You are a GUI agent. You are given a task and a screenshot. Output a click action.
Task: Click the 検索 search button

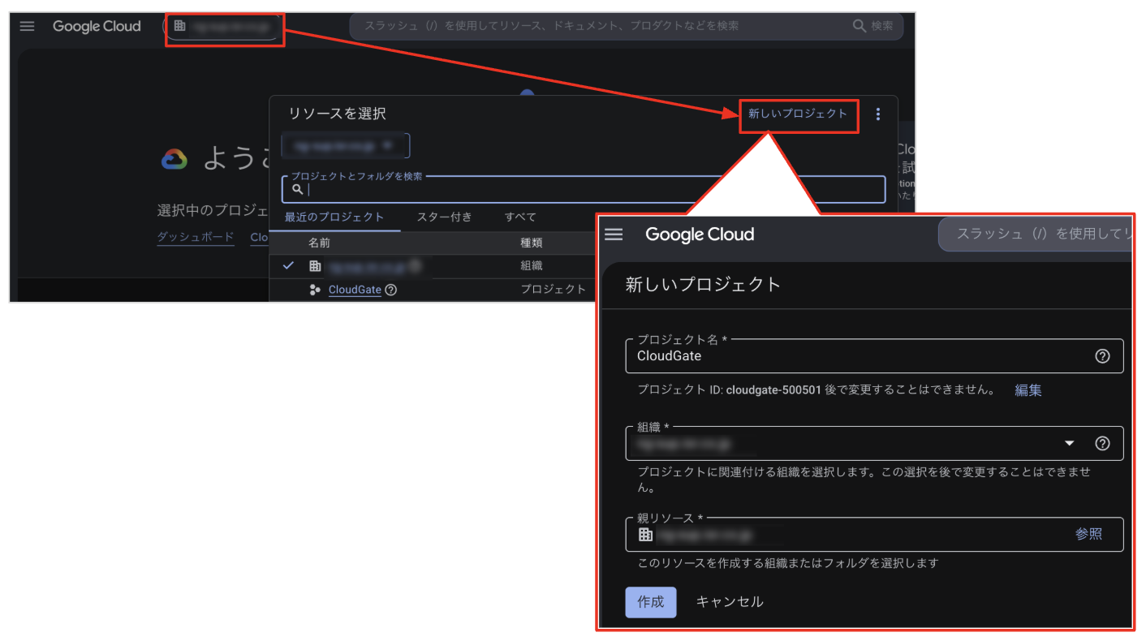(873, 26)
